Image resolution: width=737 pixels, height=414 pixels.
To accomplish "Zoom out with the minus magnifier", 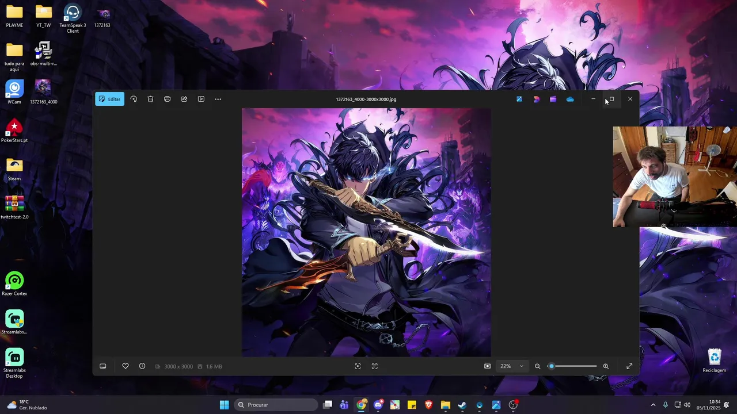I will click(538, 366).
